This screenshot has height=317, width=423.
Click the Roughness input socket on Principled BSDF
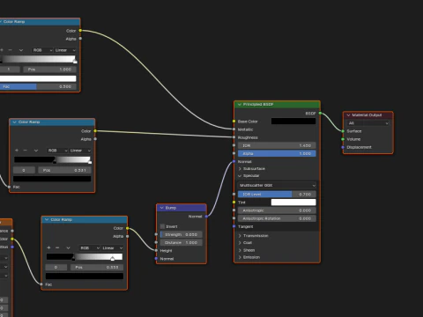[234, 137]
